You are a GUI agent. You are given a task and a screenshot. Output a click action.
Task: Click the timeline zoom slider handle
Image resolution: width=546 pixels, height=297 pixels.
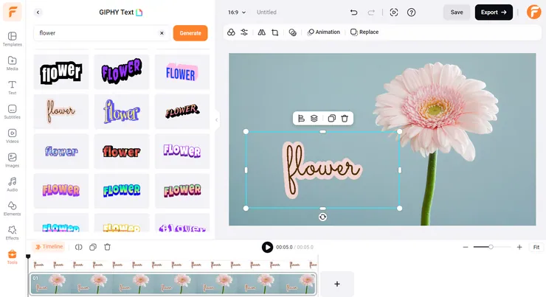[x=491, y=247]
